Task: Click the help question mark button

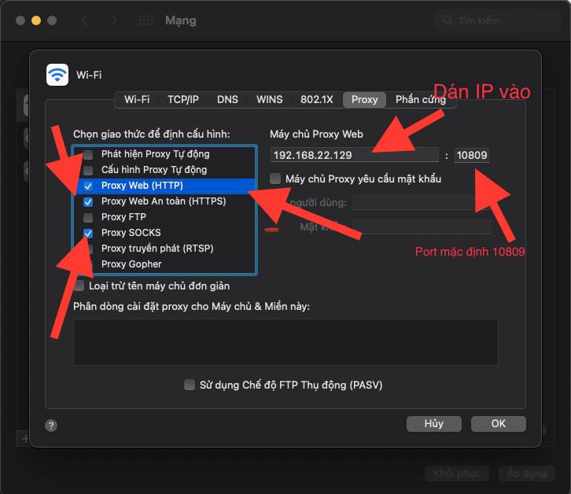Action: coord(51,426)
